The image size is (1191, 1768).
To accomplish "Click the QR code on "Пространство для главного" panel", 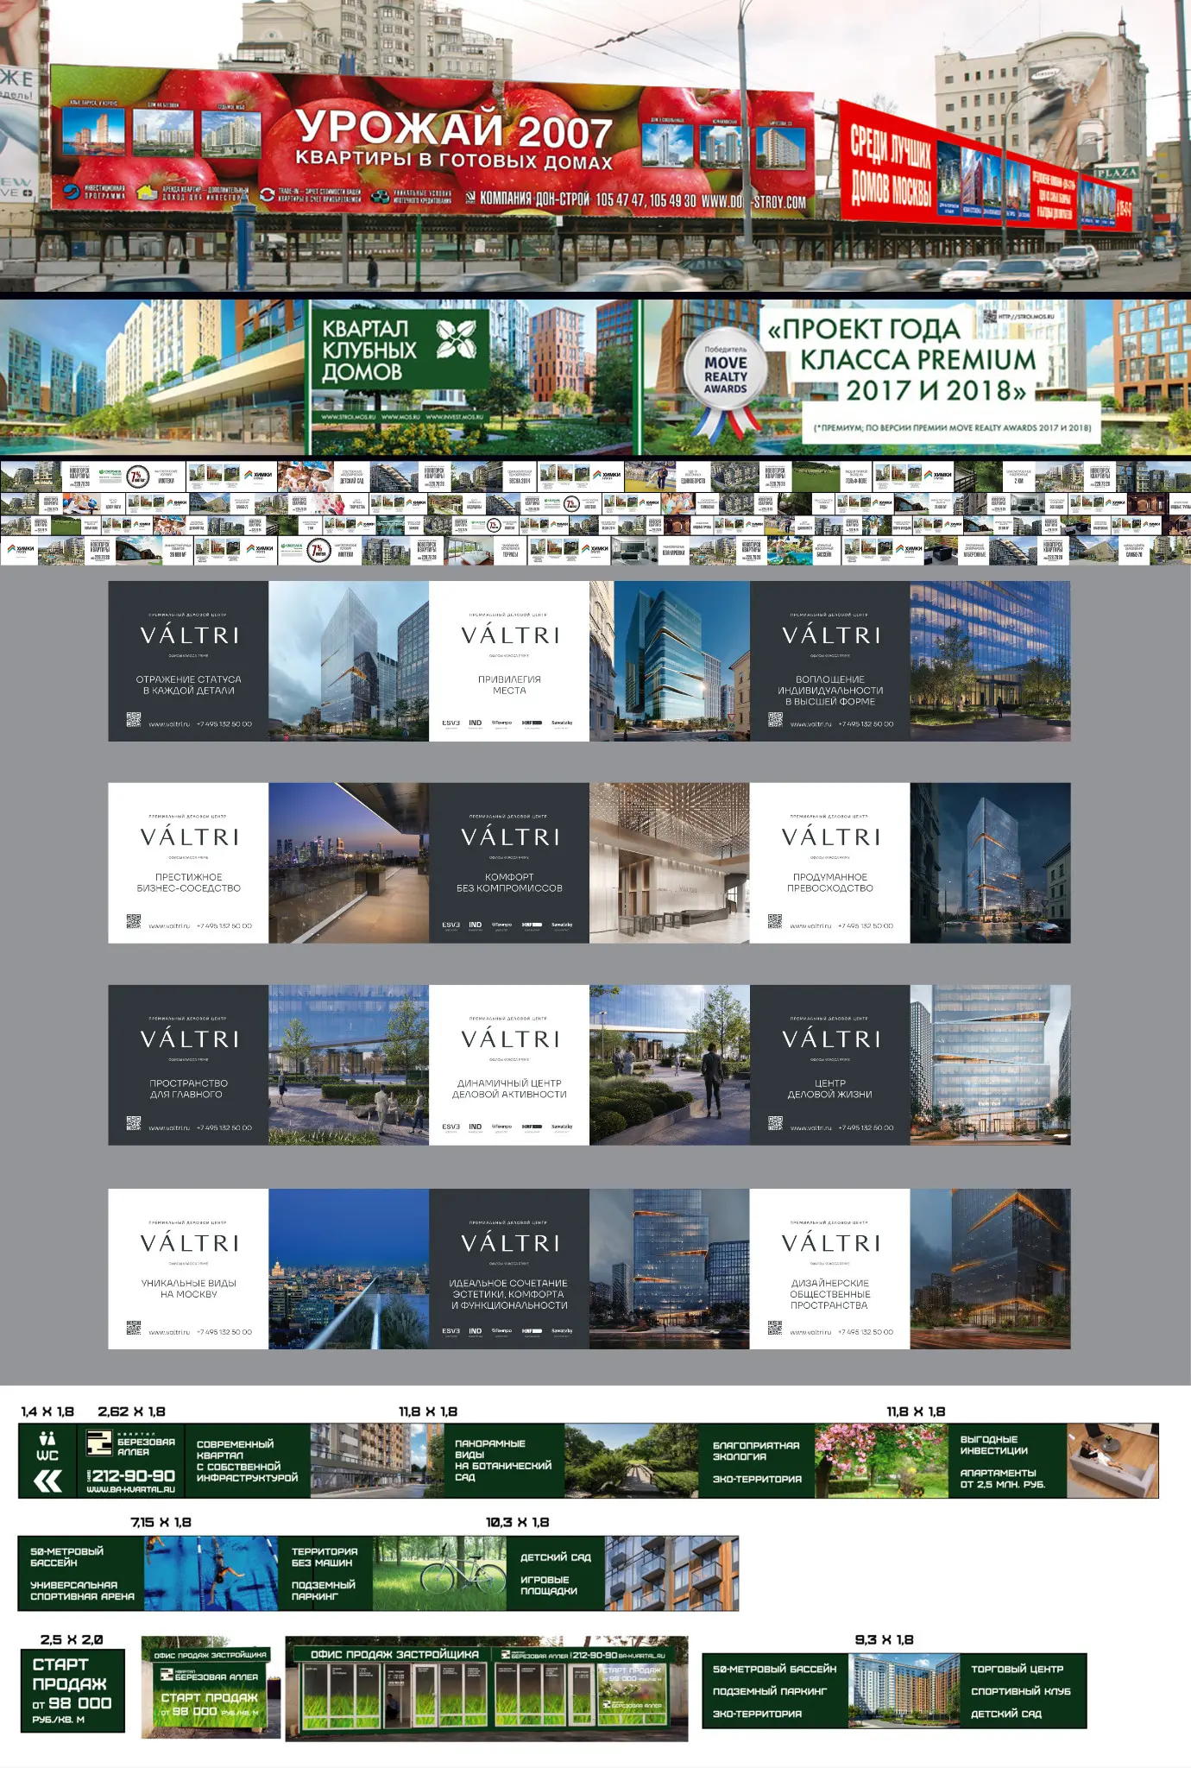I will pos(134,1123).
